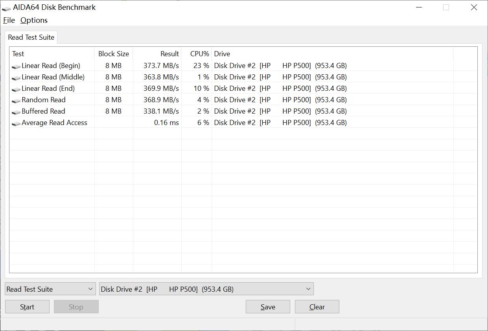The height and width of the screenshot is (331, 488).
Task: Clear the results list
Action: coord(317,307)
